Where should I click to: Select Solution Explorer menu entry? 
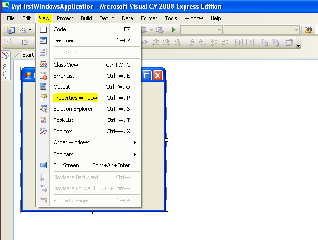88,109
